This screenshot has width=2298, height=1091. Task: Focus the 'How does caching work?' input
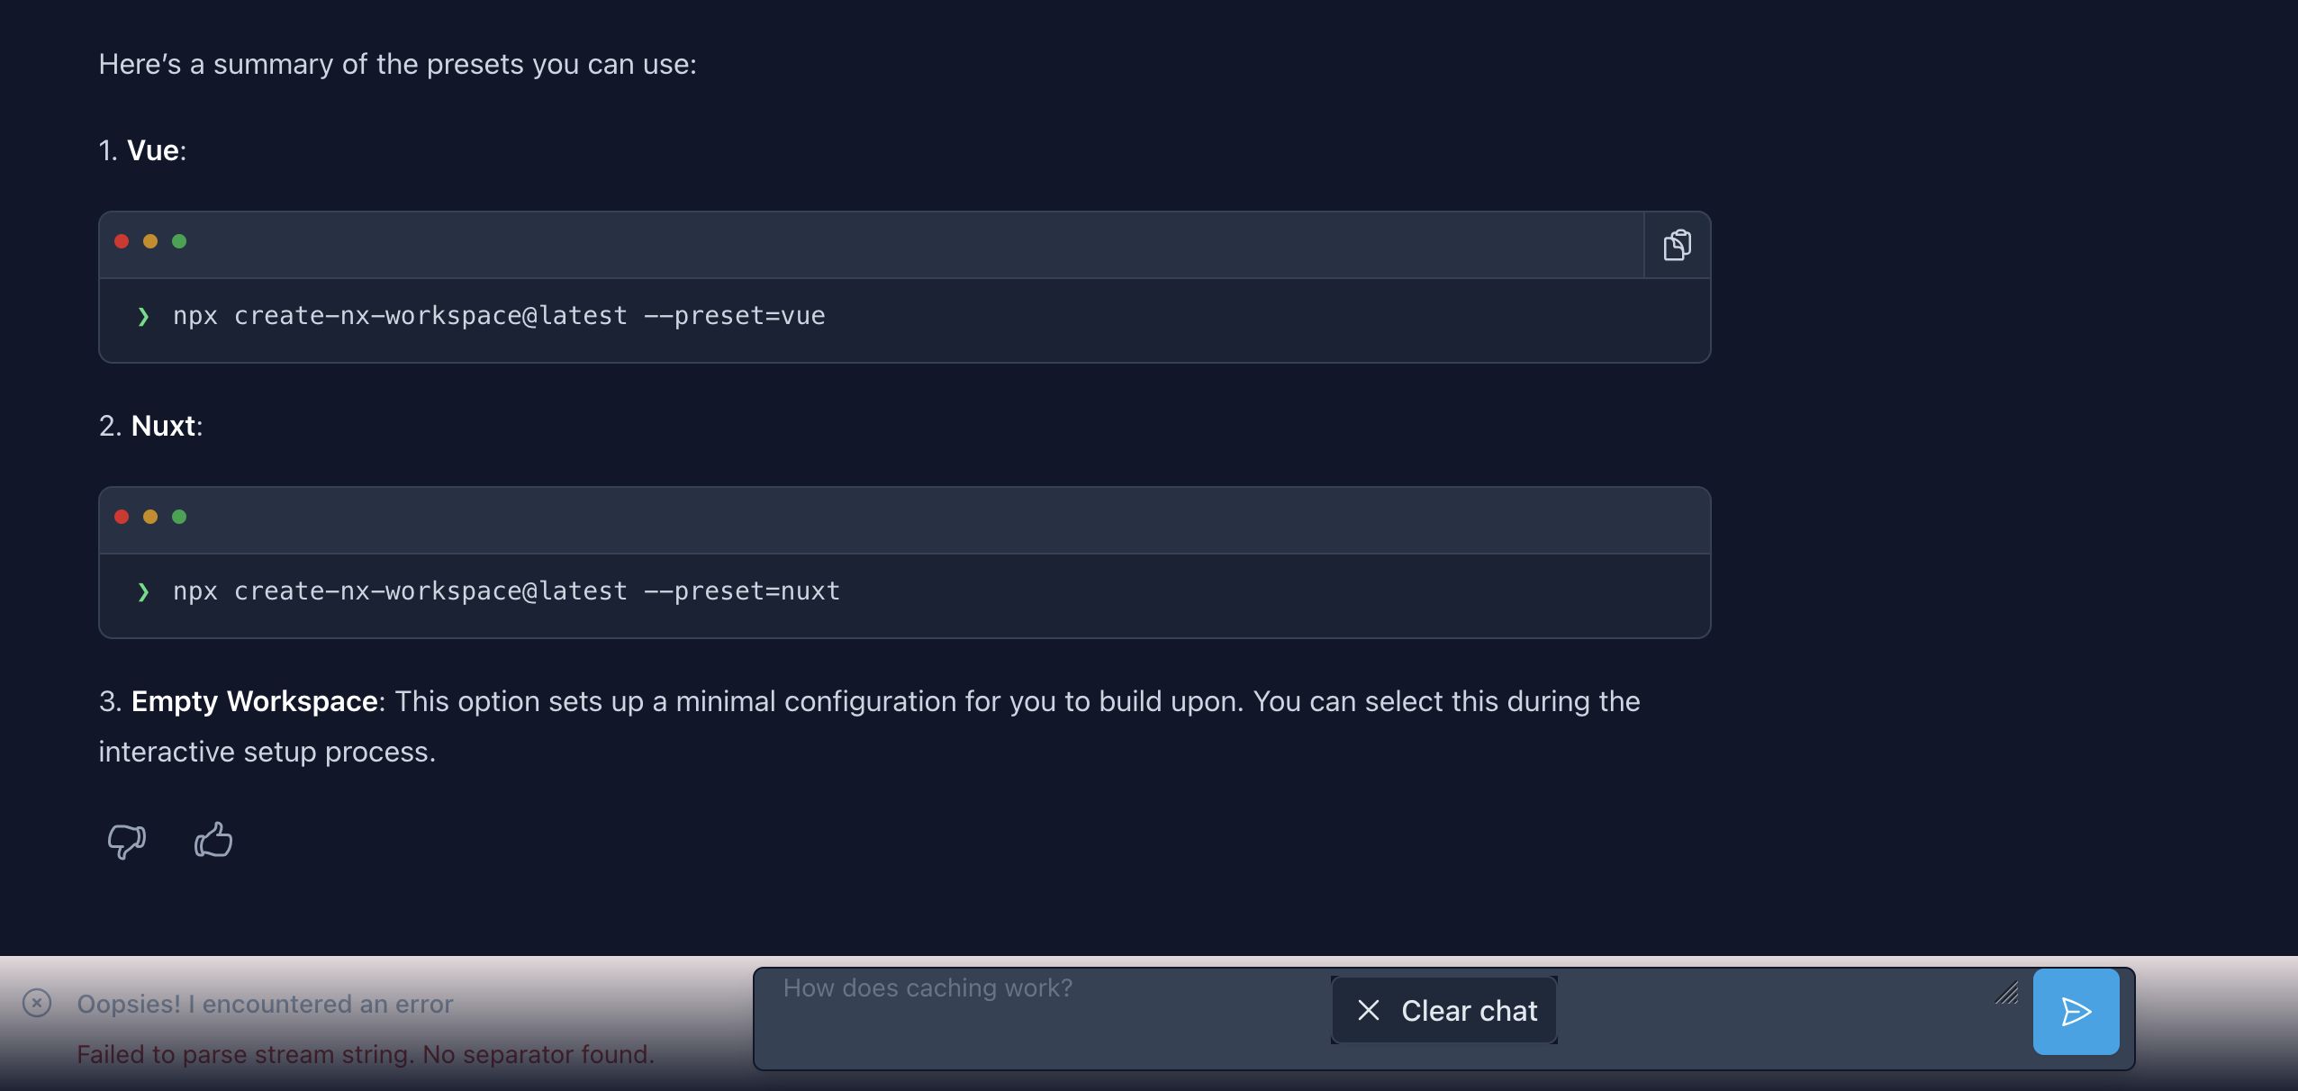pos(1036,1017)
